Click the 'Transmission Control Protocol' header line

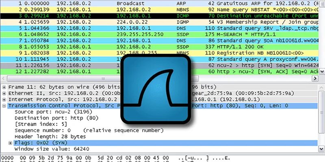tap(163, 106)
